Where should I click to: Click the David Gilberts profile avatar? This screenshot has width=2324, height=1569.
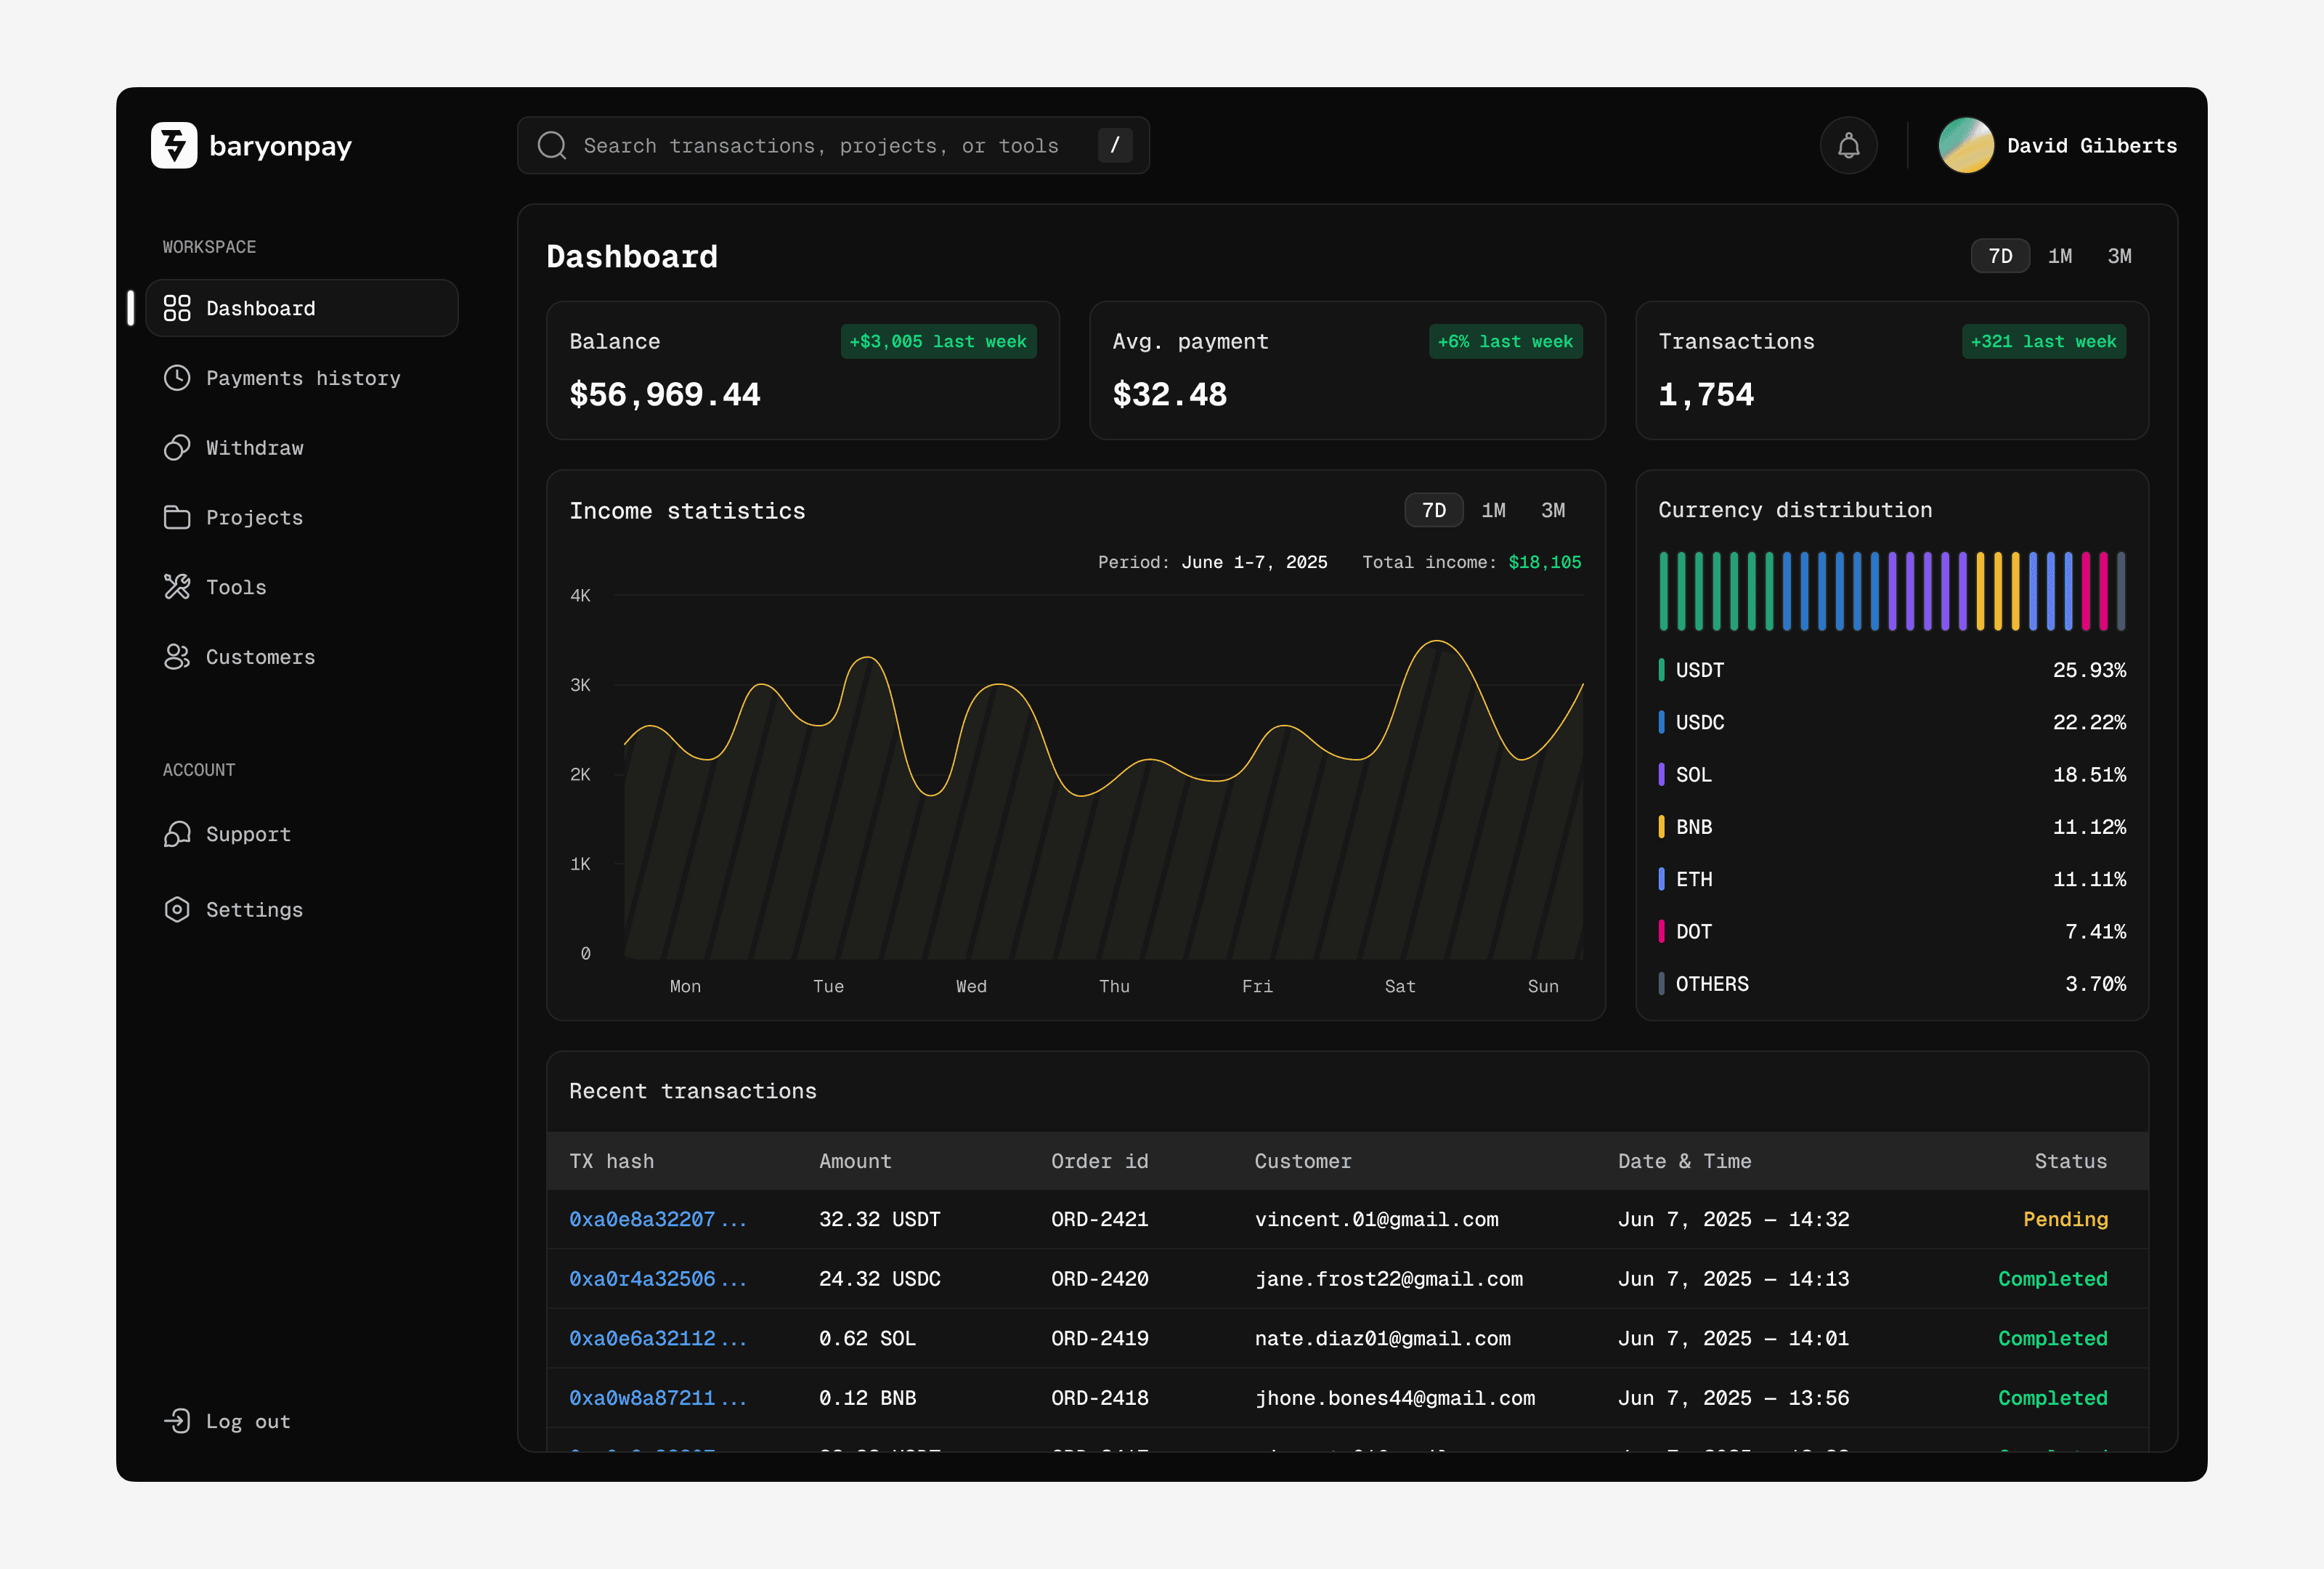pyautogui.click(x=1965, y=146)
